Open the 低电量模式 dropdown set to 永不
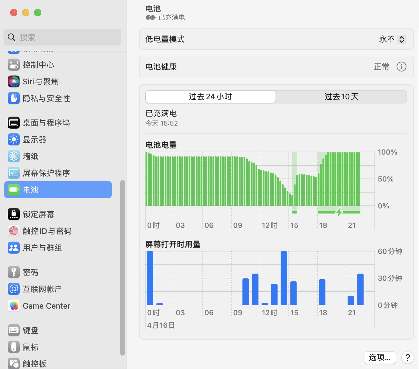The height and width of the screenshot is (369, 419). [392, 39]
